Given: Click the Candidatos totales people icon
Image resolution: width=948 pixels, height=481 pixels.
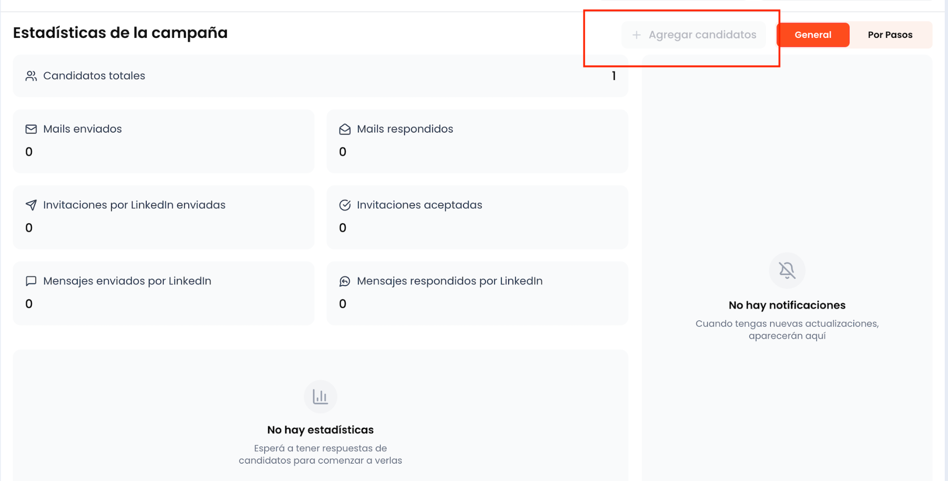Looking at the screenshot, I should coord(31,76).
